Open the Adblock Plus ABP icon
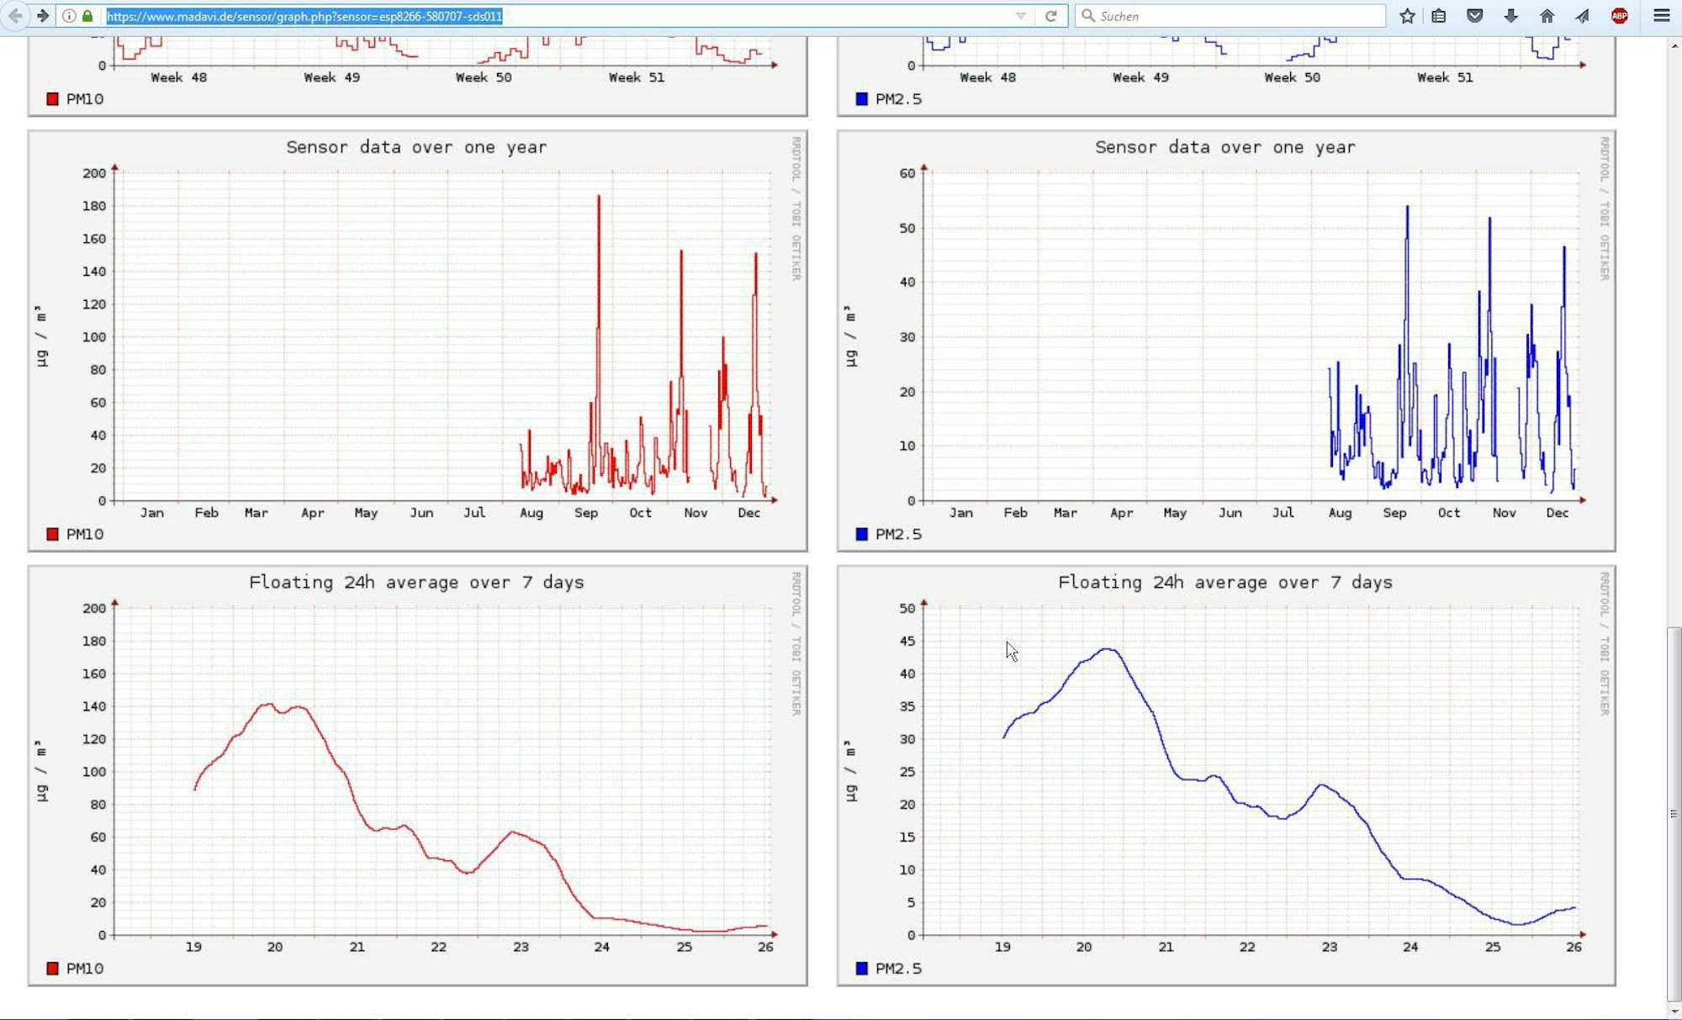Screen dimensions: 1682x1020 pos(1619,16)
